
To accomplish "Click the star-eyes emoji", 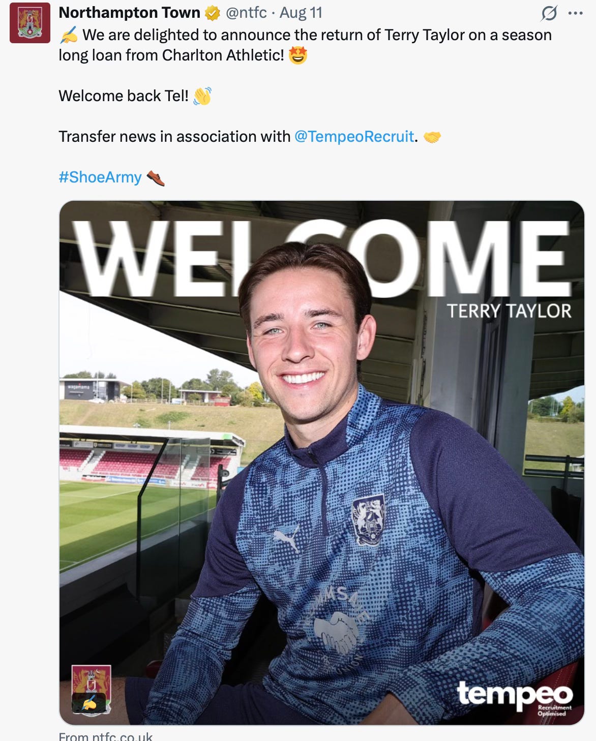I will coord(298,55).
